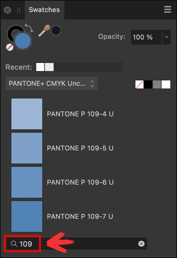Open the Opacity percentage dropdown arrow
Screen dimensions: 177x258
pos(167,37)
